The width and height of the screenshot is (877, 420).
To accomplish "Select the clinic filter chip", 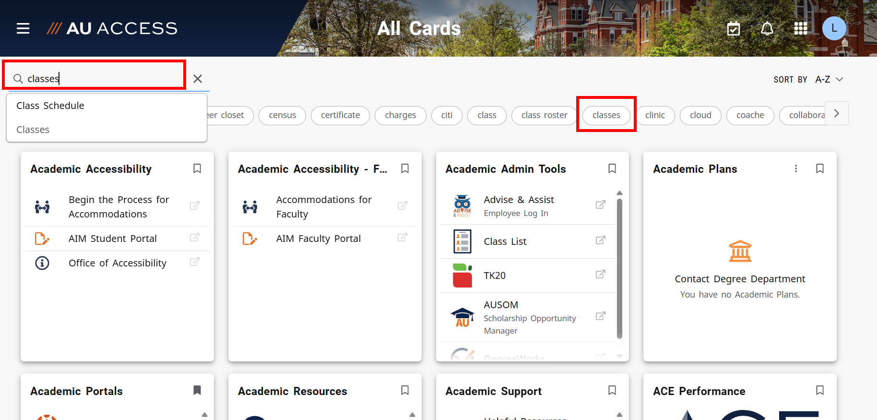I will coord(655,115).
